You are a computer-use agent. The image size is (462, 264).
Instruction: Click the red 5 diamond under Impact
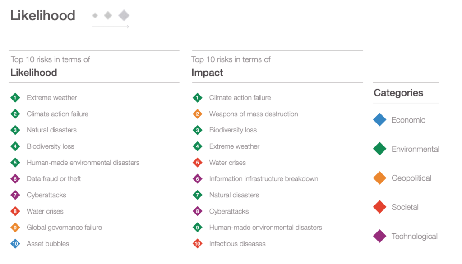(198, 163)
